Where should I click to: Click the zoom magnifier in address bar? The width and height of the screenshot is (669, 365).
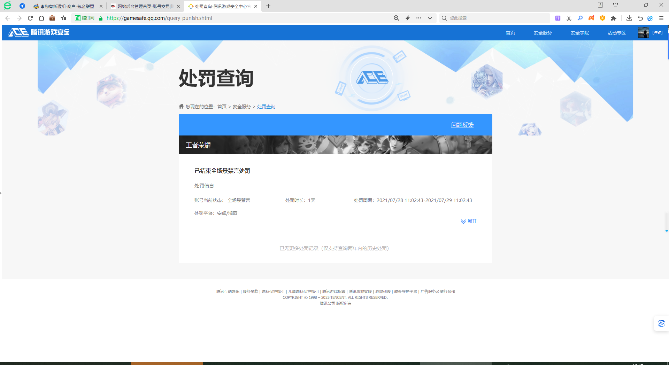396,18
